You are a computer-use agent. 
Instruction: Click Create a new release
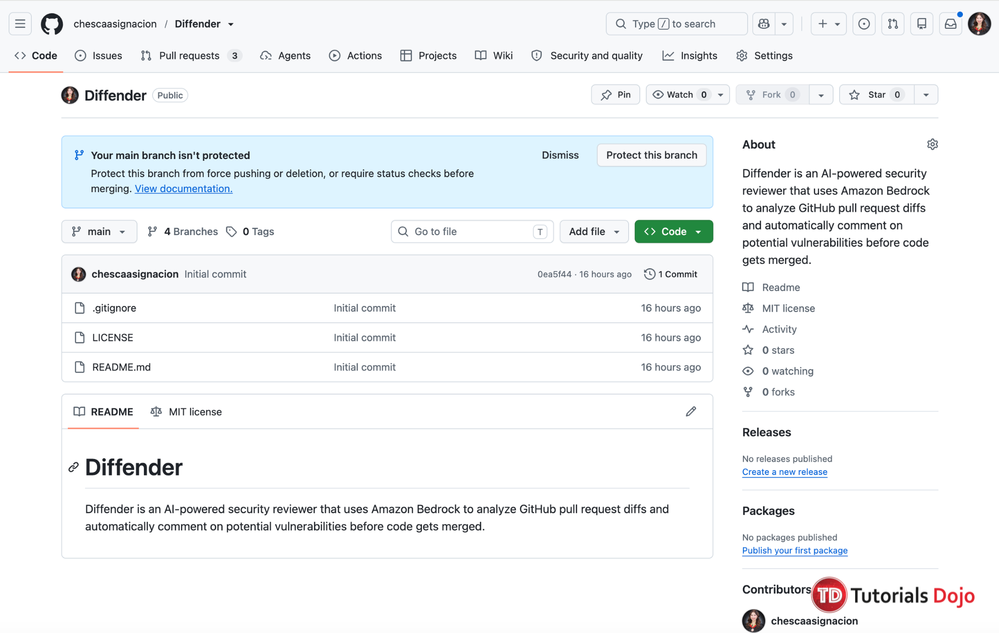point(784,472)
